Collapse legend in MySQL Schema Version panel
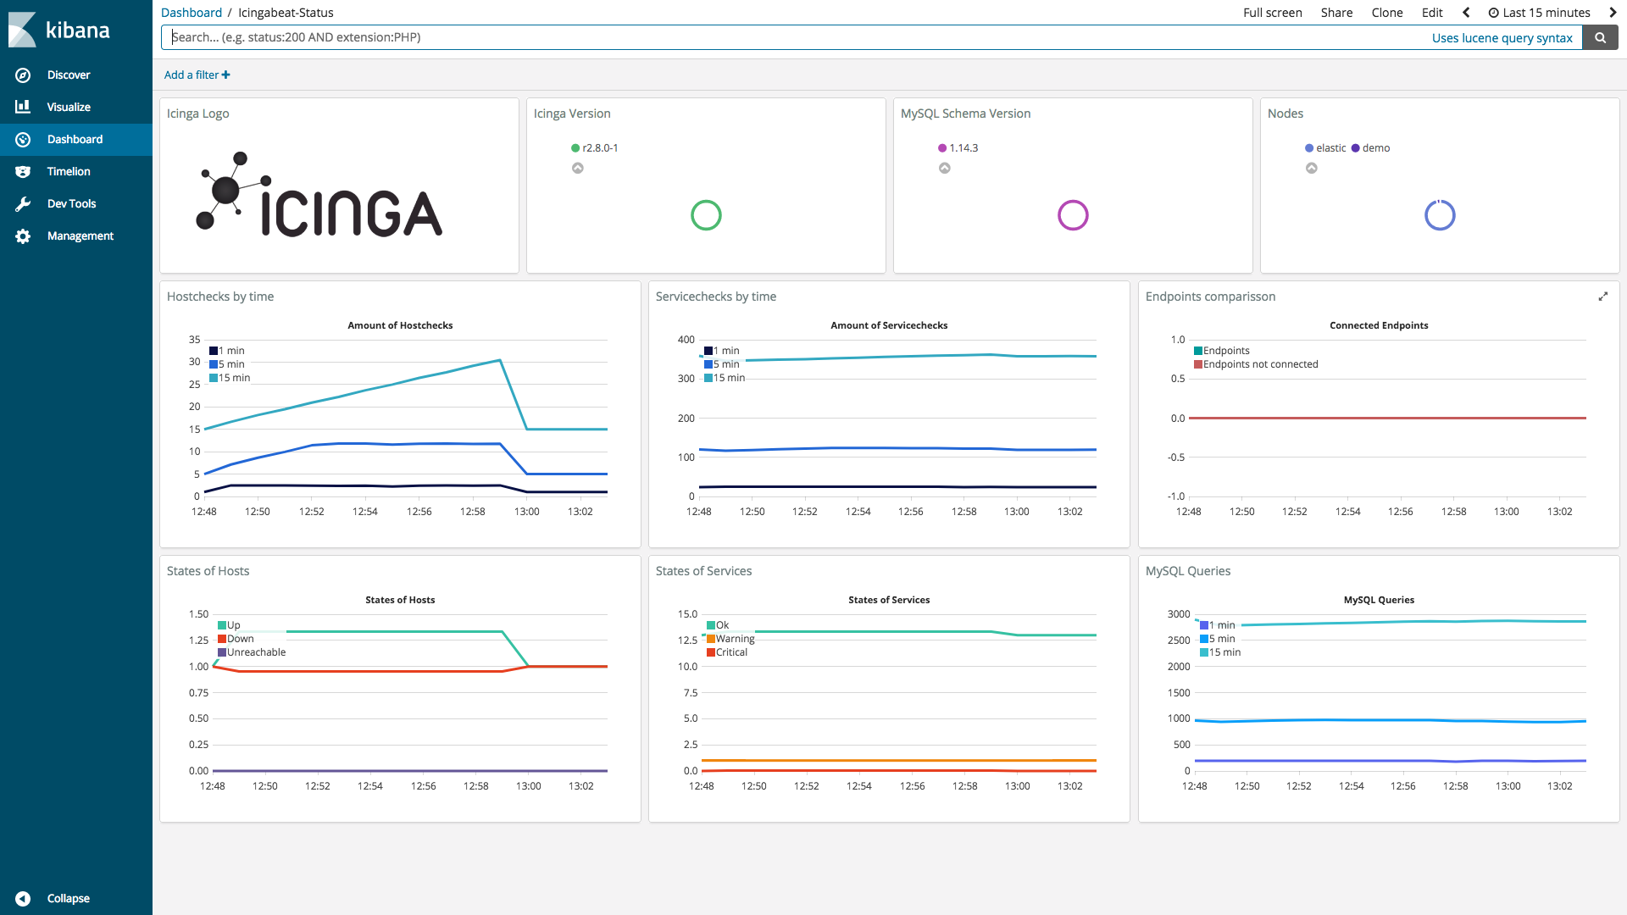 [945, 168]
